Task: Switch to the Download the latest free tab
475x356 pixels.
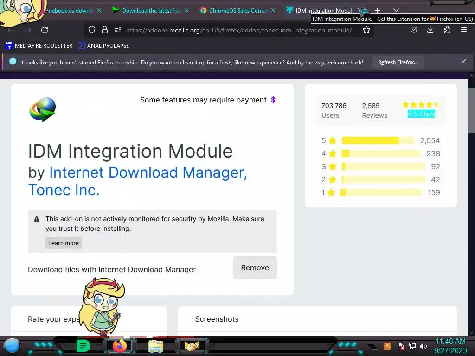Action: (x=150, y=10)
